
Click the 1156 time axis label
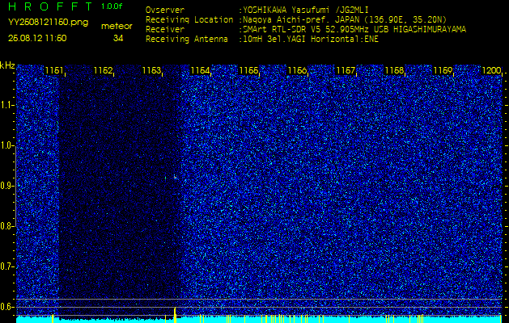click(297, 70)
